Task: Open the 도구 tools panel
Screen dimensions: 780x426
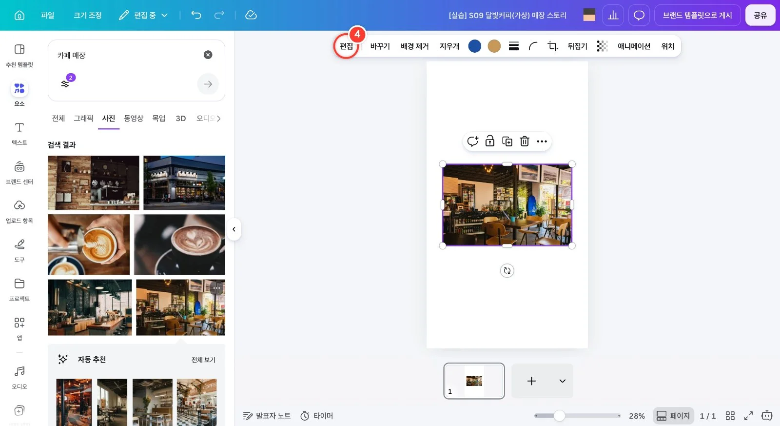Action: [19, 250]
